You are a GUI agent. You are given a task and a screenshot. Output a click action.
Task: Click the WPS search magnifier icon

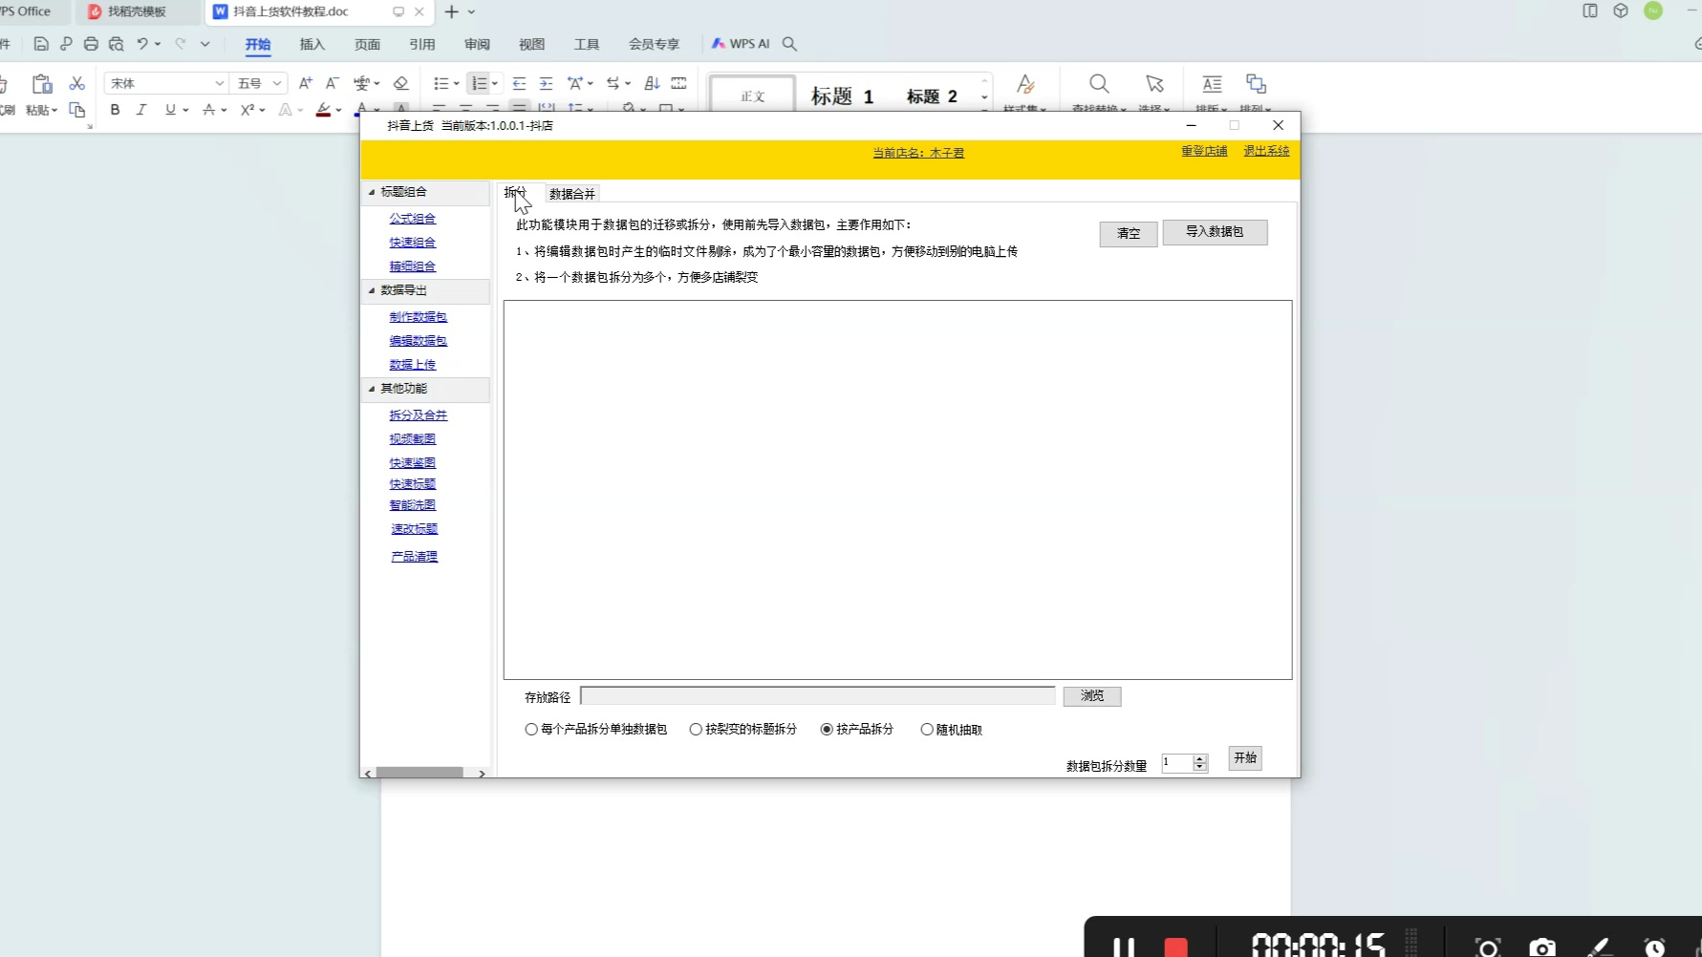789,44
